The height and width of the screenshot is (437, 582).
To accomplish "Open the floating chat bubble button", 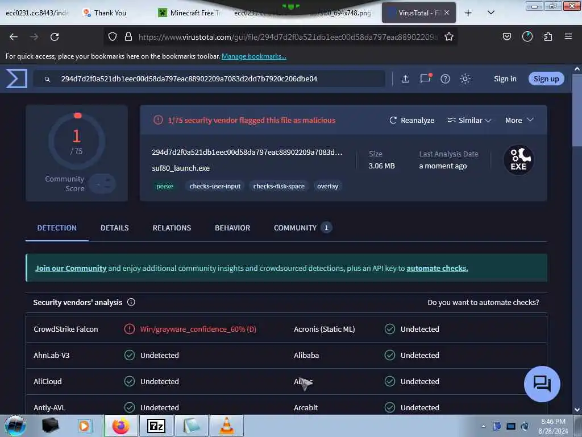I will point(542,384).
